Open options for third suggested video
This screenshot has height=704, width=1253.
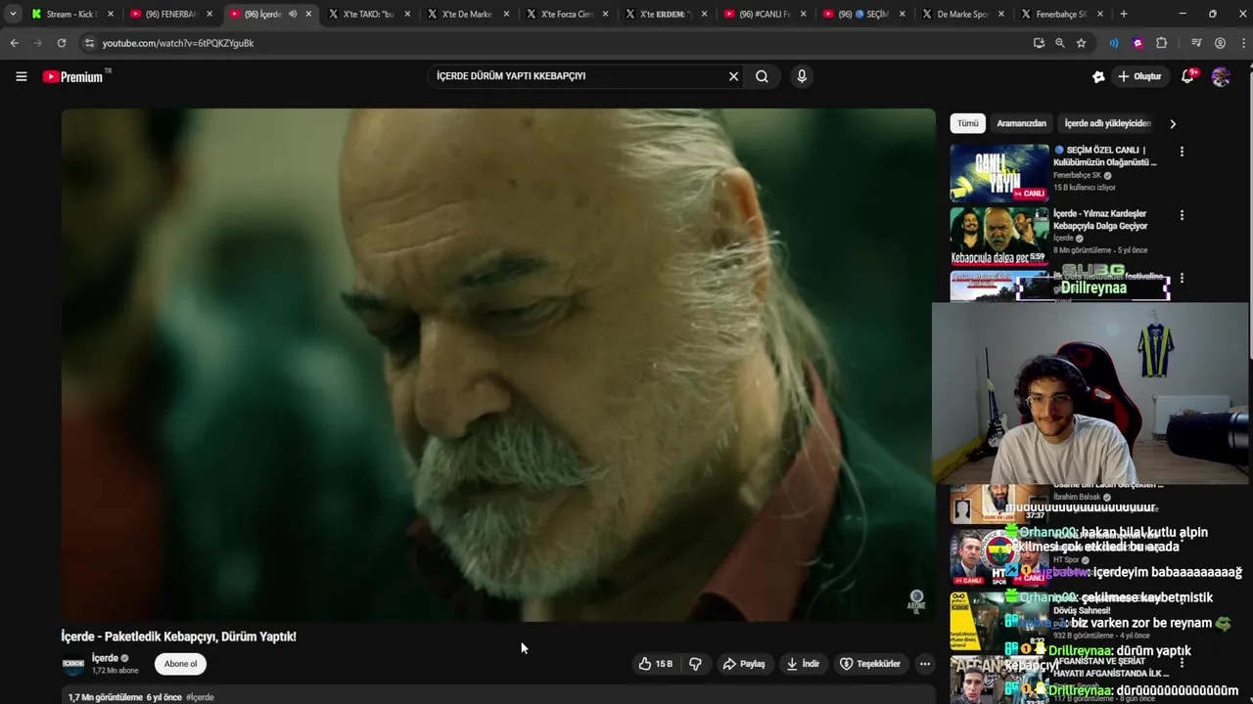(1182, 278)
